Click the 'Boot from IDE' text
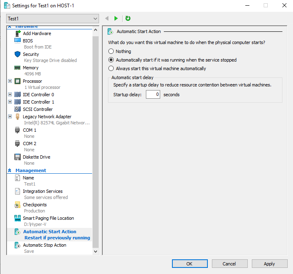 click(38, 47)
